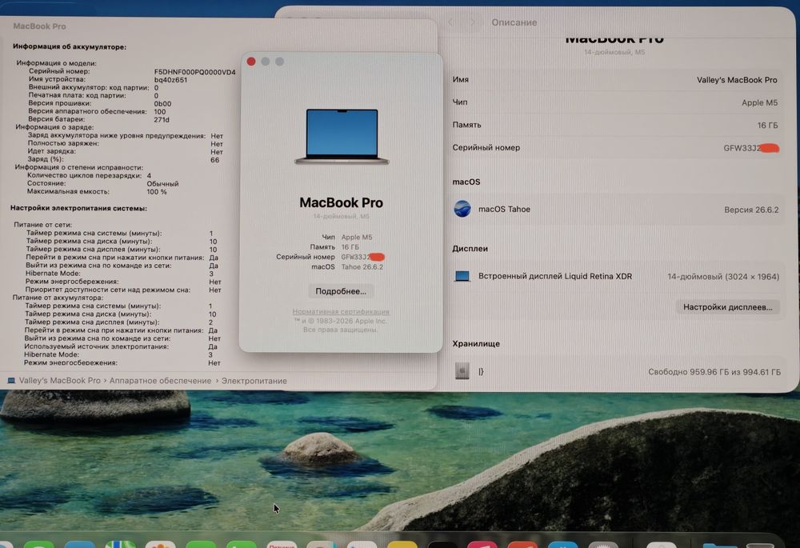This screenshot has height=548, width=800.
Task: Click Состояние value Обычный
Action: point(162,184)
